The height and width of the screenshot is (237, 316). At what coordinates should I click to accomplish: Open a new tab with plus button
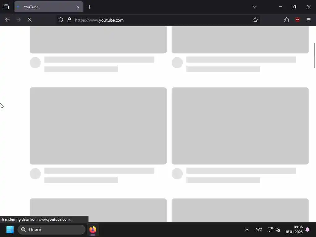click(x=89, y=7)
